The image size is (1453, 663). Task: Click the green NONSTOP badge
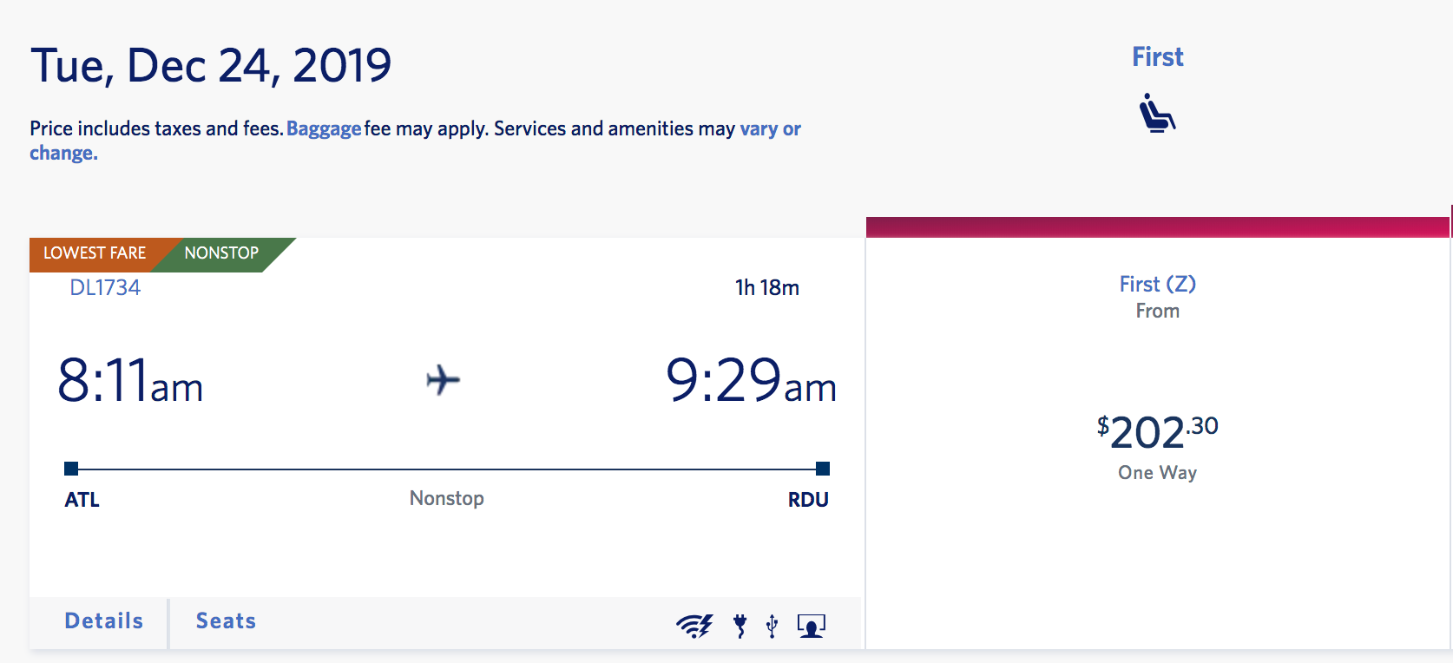click(x=222, y=253)
